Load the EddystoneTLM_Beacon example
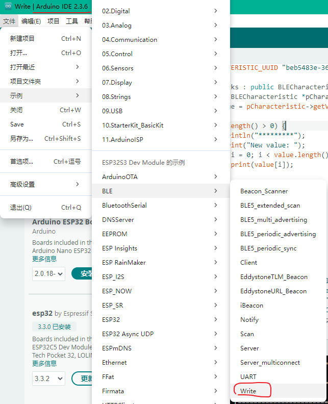Image resolution: width=328 pixels, height=404 pixels. point(278,276)
